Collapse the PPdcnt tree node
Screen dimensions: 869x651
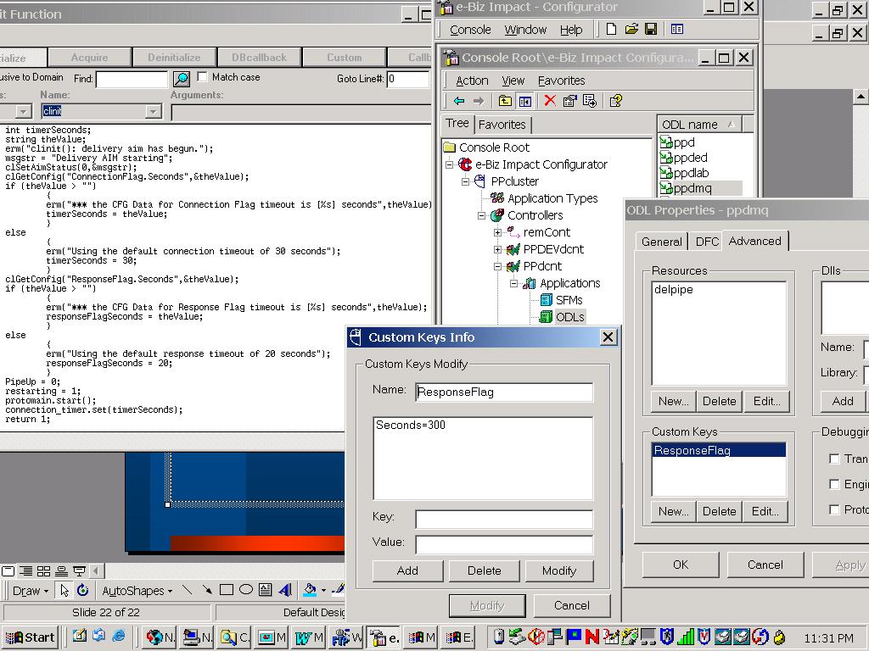point(497,266)
